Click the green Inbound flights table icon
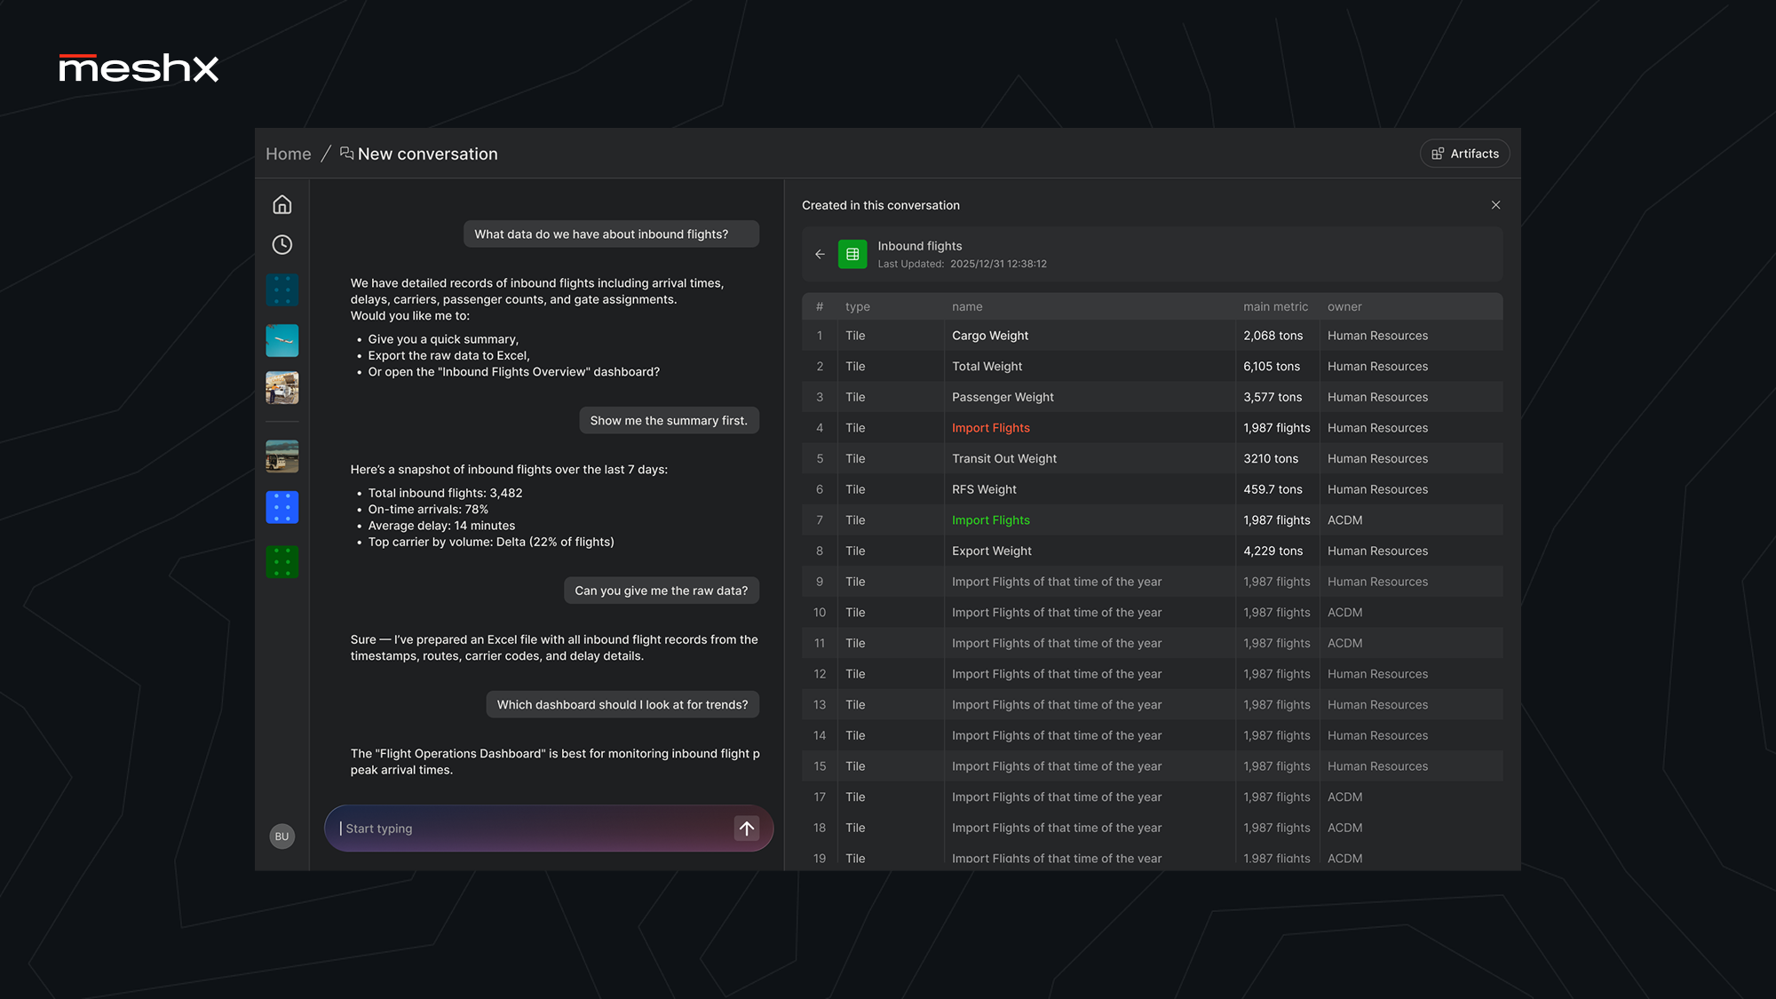 (852, 255)
